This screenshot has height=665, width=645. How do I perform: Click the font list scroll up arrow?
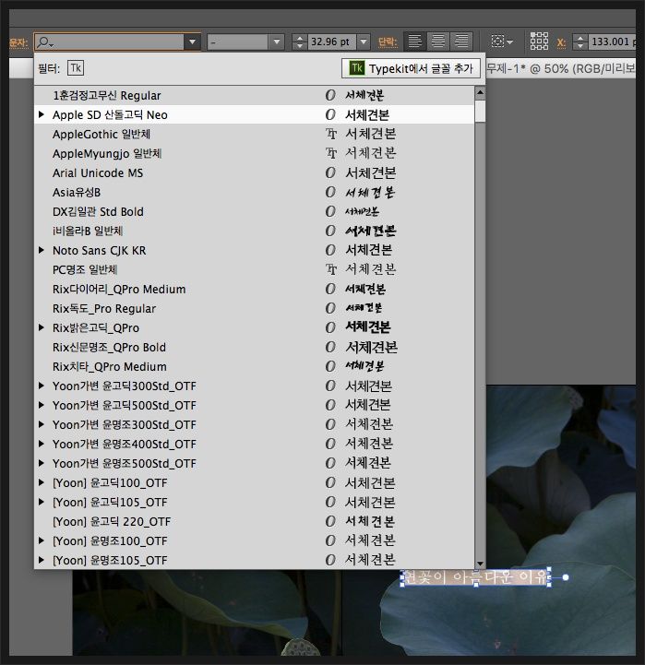tap(480, 92)
